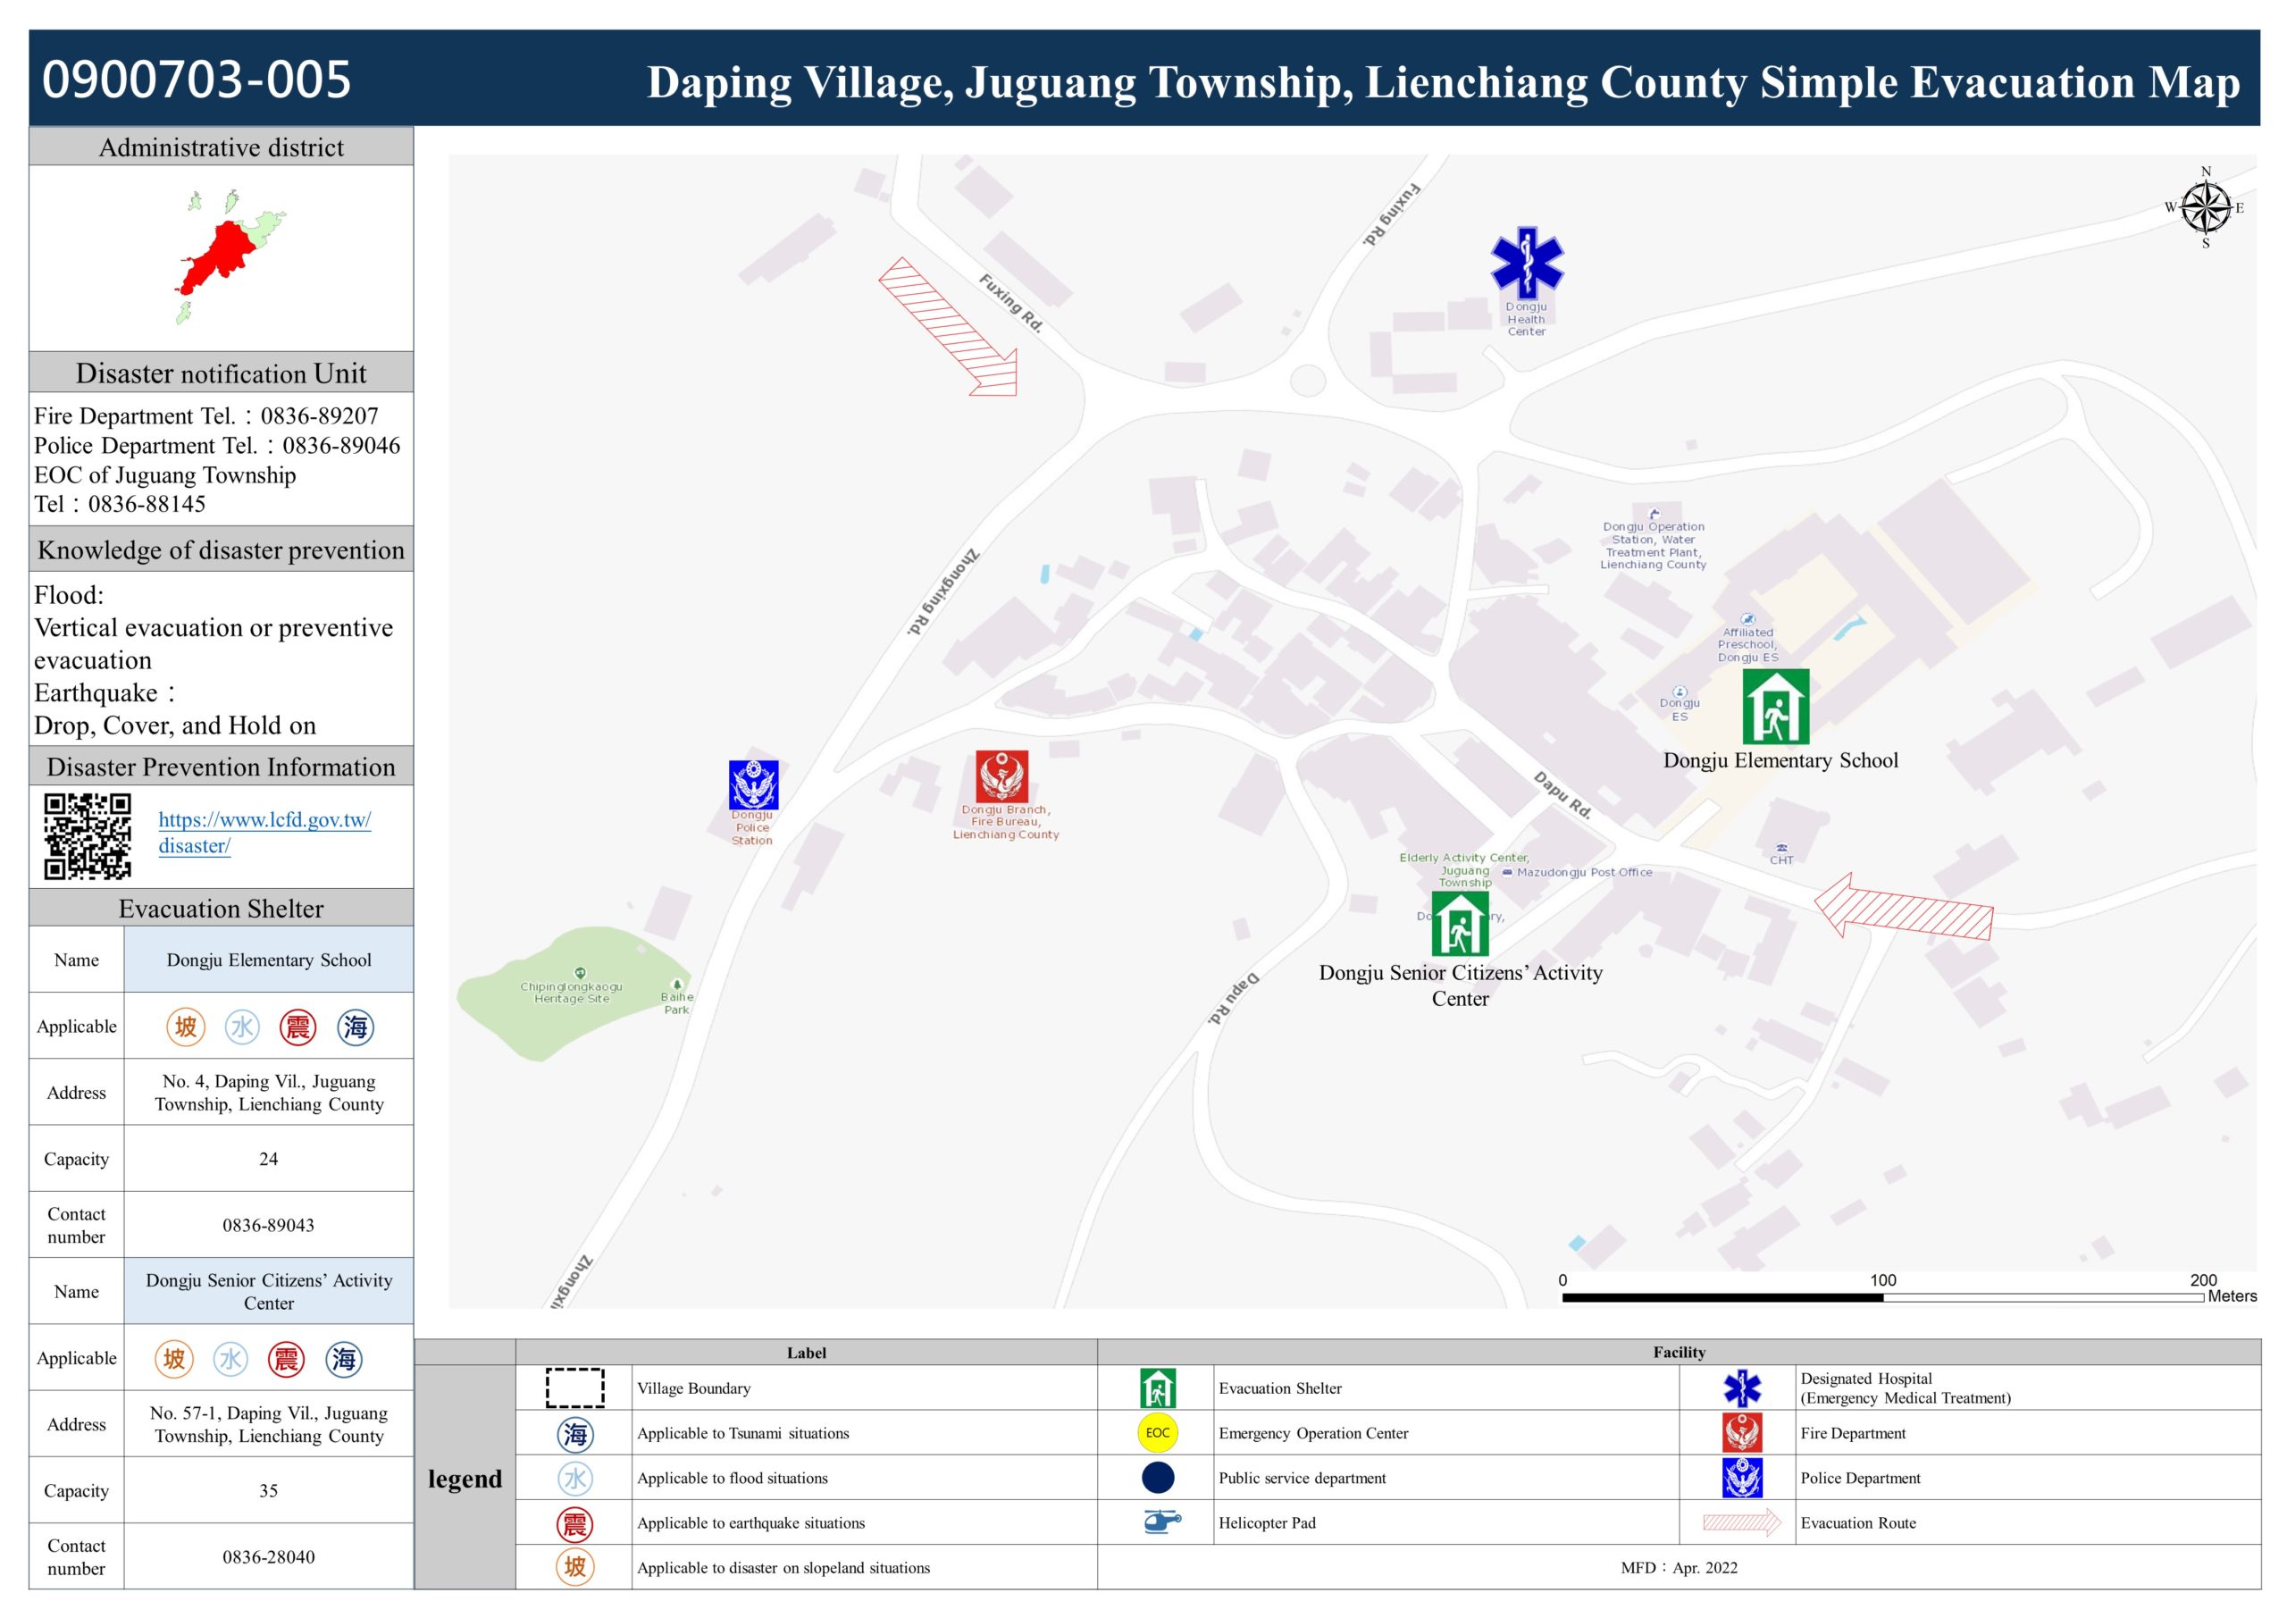Screen dimensions: 2287x1618
Task: Click the dark blue public service swatch
Action: click(1158, 1478)
